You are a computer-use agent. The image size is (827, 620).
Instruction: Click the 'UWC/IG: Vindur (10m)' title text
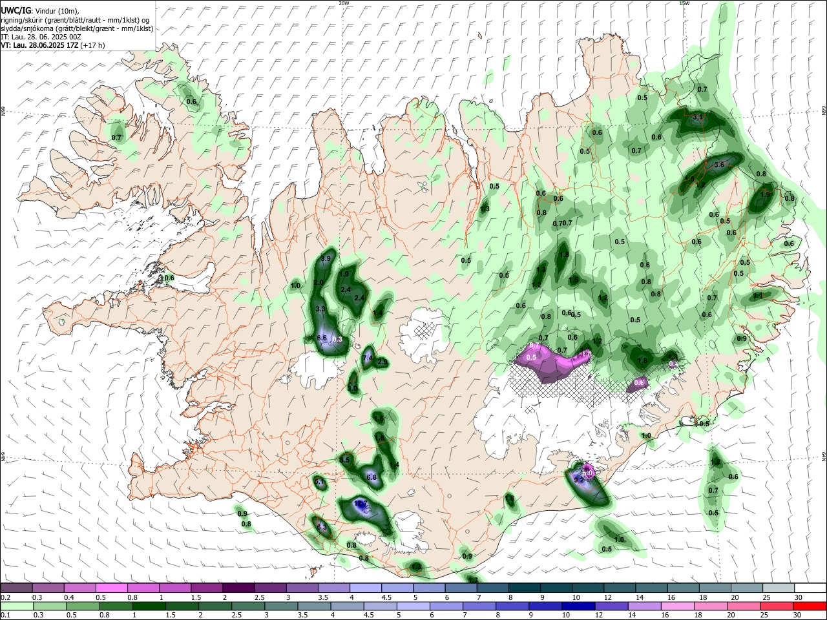coord(40,11)
